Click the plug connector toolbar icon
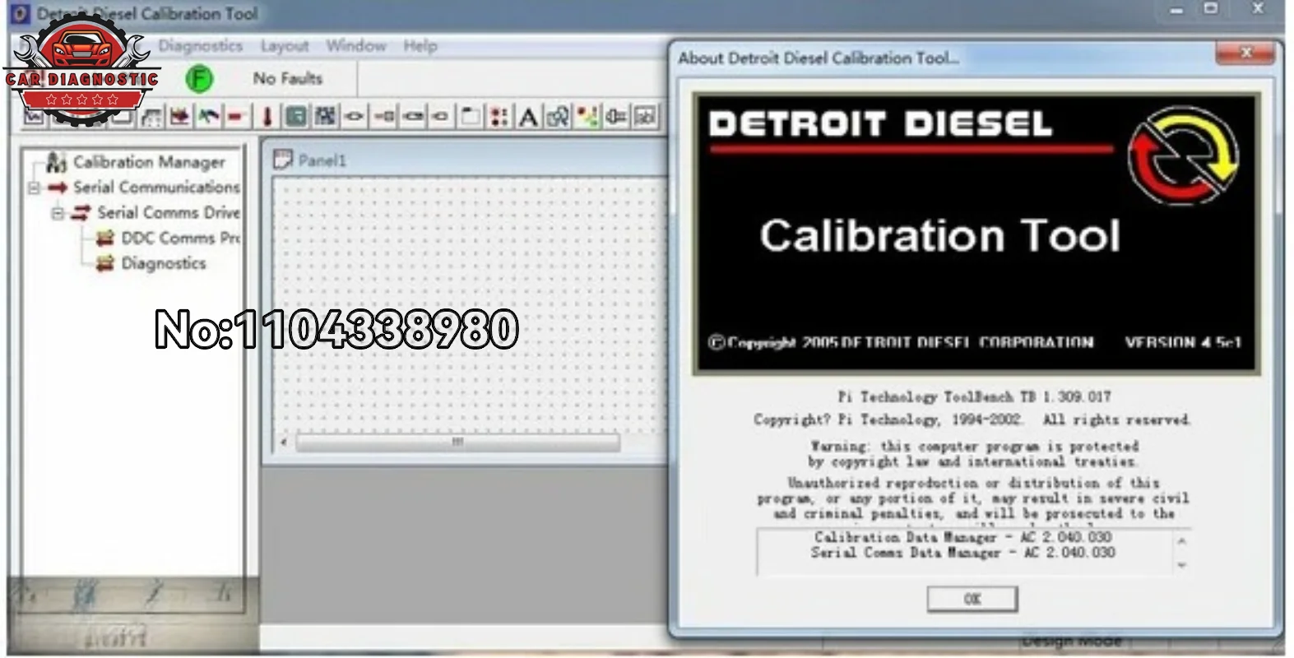The height and width of the screenshot is (658, 1294). [x=616, y=117]
